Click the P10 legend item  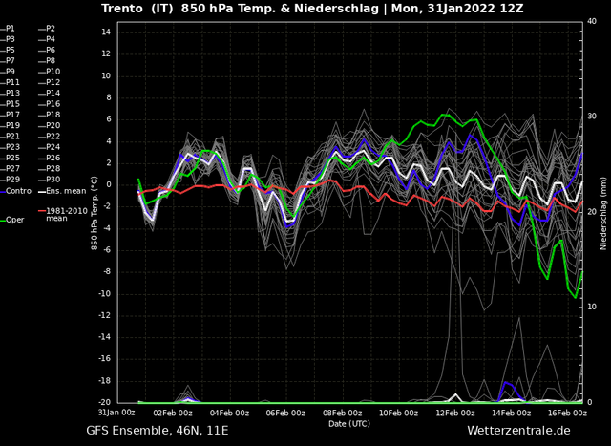click(50, 72)
